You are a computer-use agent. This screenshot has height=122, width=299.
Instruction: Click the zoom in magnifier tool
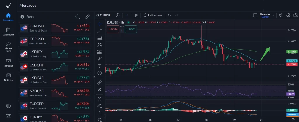coord(100,90)
